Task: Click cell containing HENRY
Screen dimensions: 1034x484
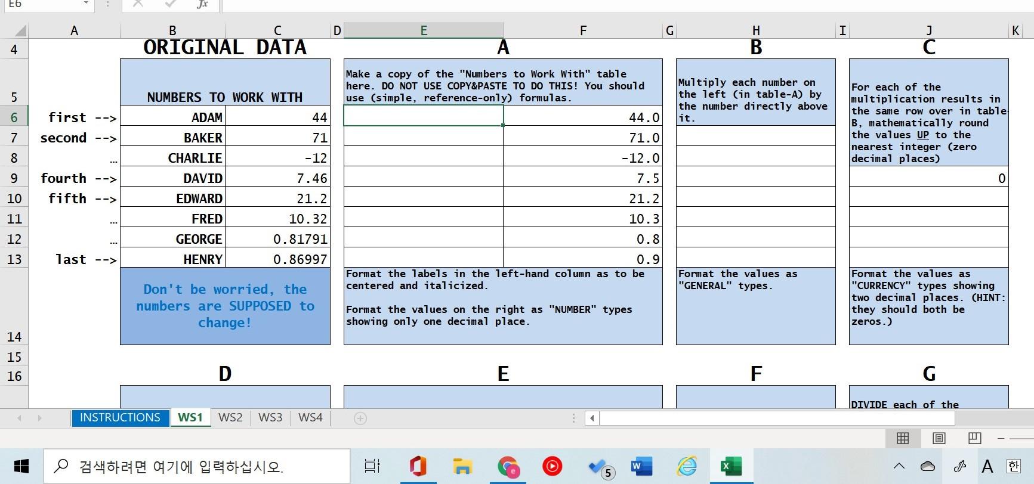Action: coord(172,259)
